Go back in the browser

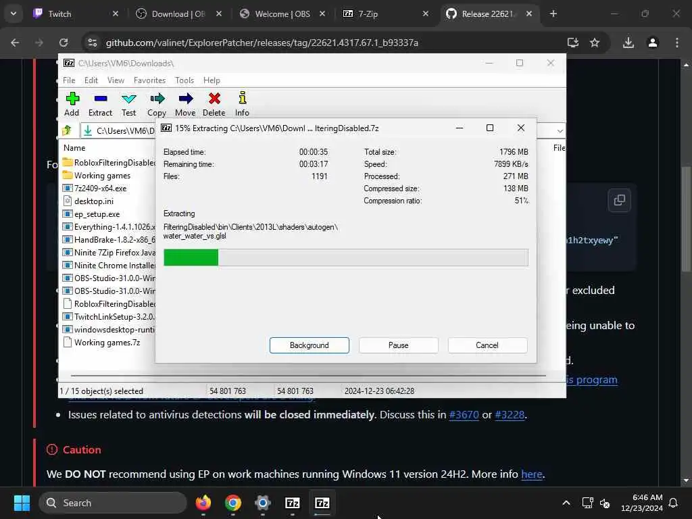click(15, 43)
